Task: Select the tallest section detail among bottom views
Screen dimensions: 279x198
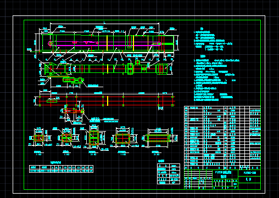Action: coord(94,138)
